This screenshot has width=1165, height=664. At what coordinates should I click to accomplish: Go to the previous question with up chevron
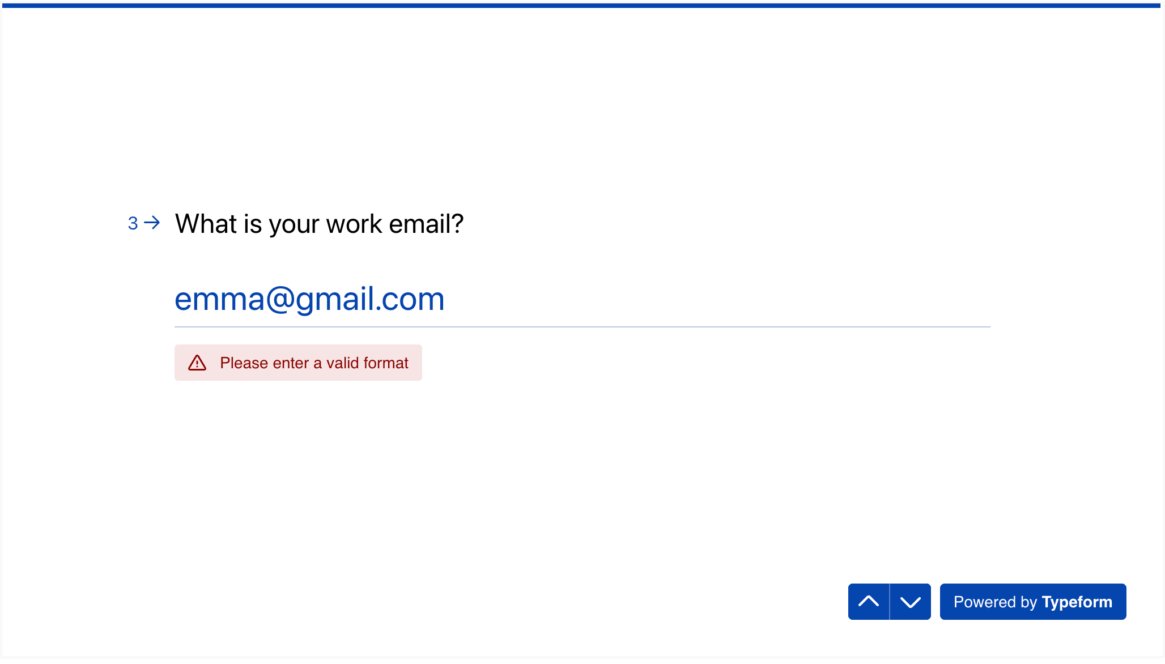coord(868,602)
